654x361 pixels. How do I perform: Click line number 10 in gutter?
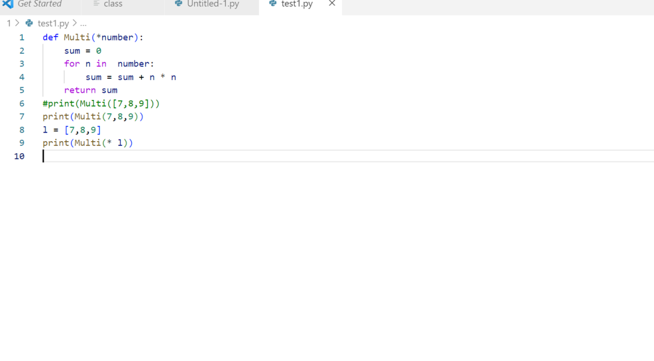pyautogui.click(x=19, y=156)
